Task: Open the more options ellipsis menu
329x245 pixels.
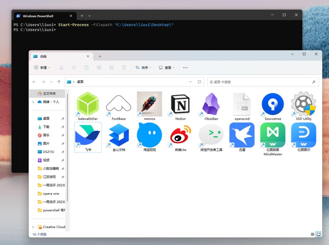Action: [x=185, y=68]
